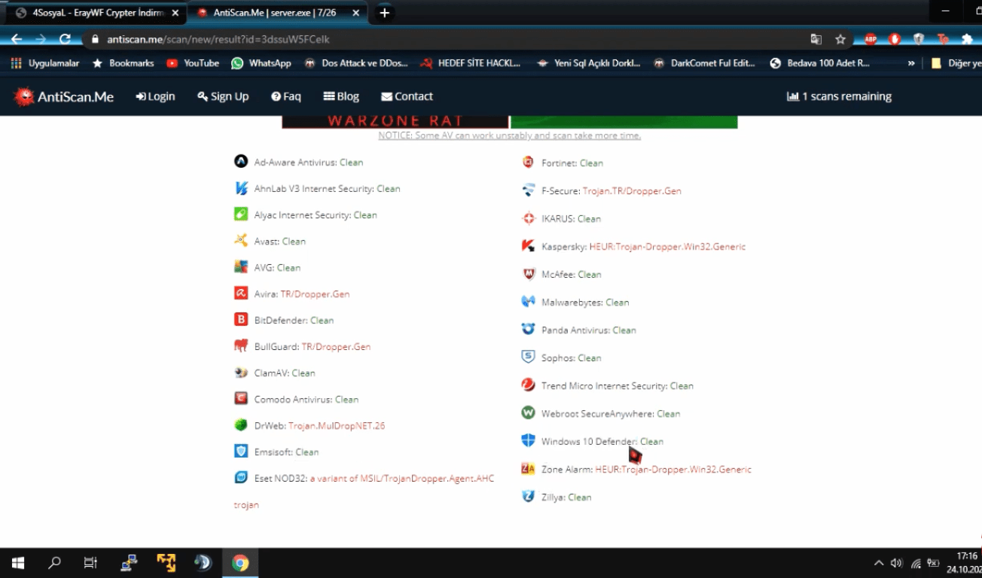The width and height of the screenshot is (982, 578).
Task: Open the WhatsApp bookmark
Action: point(261,63)
